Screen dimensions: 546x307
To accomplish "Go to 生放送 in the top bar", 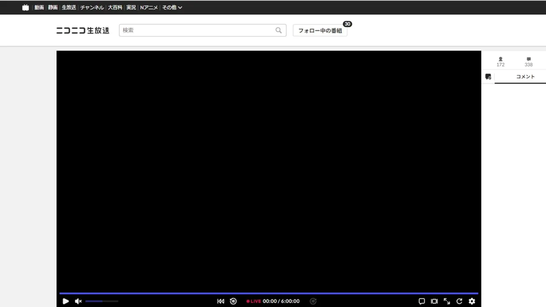I will click(x=69, y=7).
